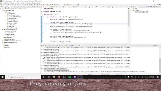Click the toolbar Search quick access magnifier

[x=155, y=5]
